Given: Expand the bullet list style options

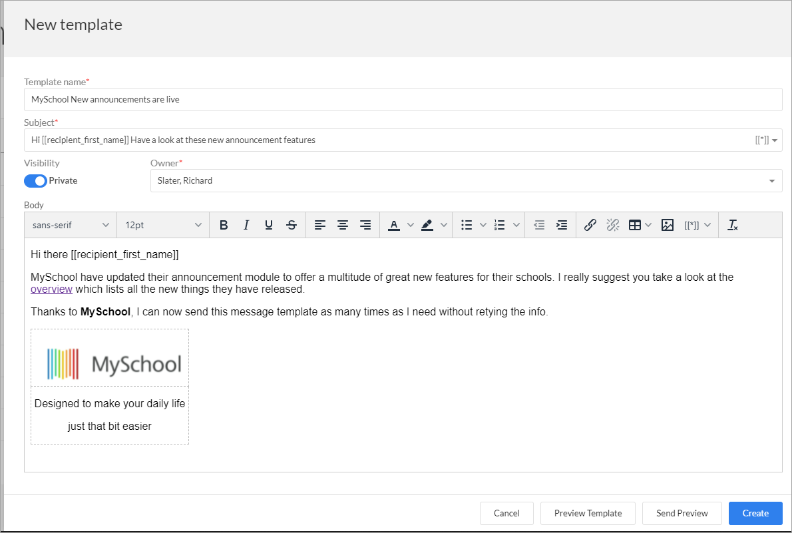Looking at the screenshot, I should (483, 226).
